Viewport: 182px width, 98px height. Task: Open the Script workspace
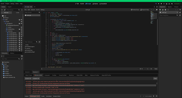click(x=88, y=4)
